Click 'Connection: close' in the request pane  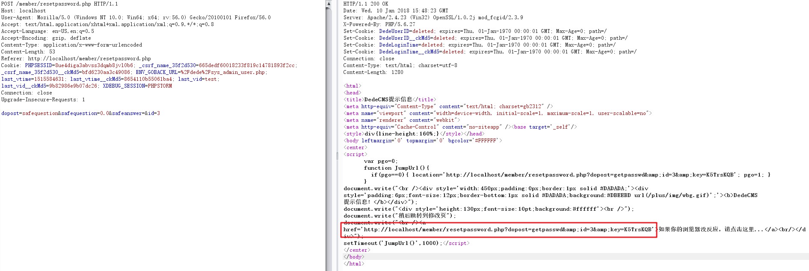pyautogui.click(x=27, y=93)
